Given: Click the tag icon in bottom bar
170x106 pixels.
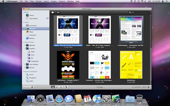Looking at the screenshot, I should tap(66, 87).
